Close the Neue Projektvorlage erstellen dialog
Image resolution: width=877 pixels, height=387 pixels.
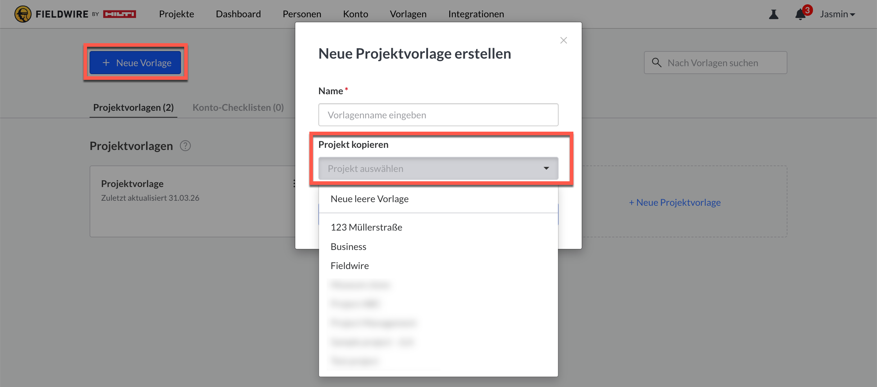563,40
